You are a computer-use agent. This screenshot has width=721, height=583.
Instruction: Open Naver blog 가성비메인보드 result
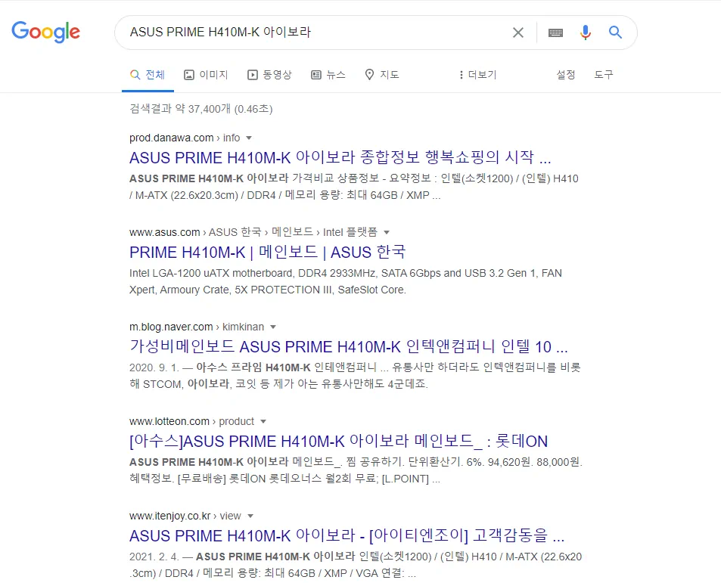click(349, 347)
